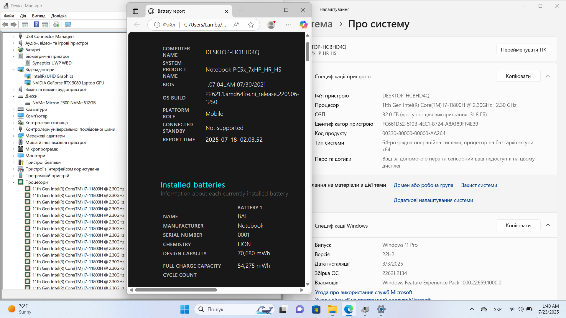Image resolution: width=566 pixels, height=318 pixels.
Task: Open Task View on the taskbar
Action: (283, 309)
